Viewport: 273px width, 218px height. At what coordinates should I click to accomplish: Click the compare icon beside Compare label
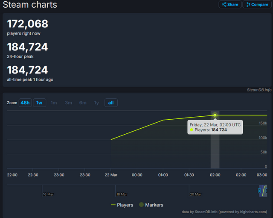pos(247,4)
